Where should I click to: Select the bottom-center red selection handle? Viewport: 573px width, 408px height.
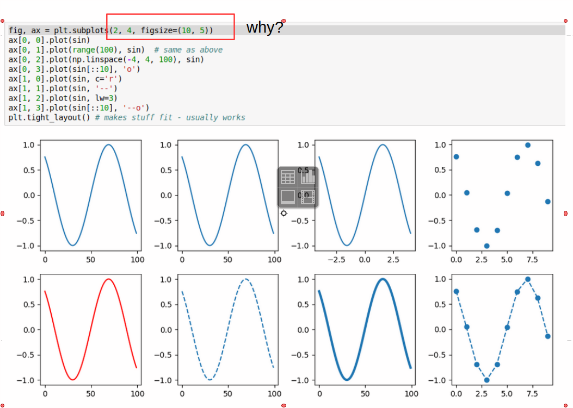[284, 405]
